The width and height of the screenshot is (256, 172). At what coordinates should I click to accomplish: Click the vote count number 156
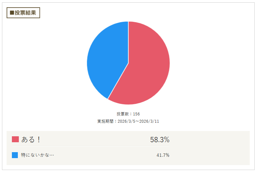[136, 114]
